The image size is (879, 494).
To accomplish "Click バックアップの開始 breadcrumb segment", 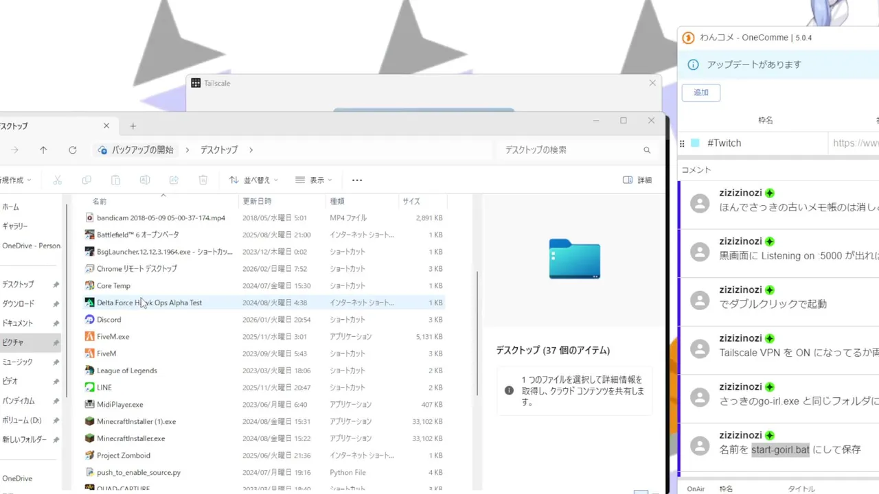I will [142, 150].
